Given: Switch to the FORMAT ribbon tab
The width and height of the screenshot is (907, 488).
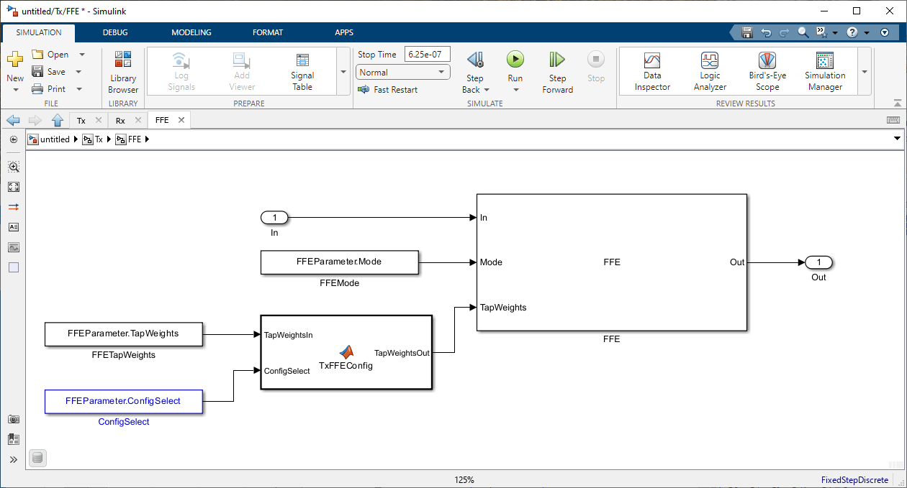Looking at the screenshot, I should pyautogui.click(x=268, y=32).
